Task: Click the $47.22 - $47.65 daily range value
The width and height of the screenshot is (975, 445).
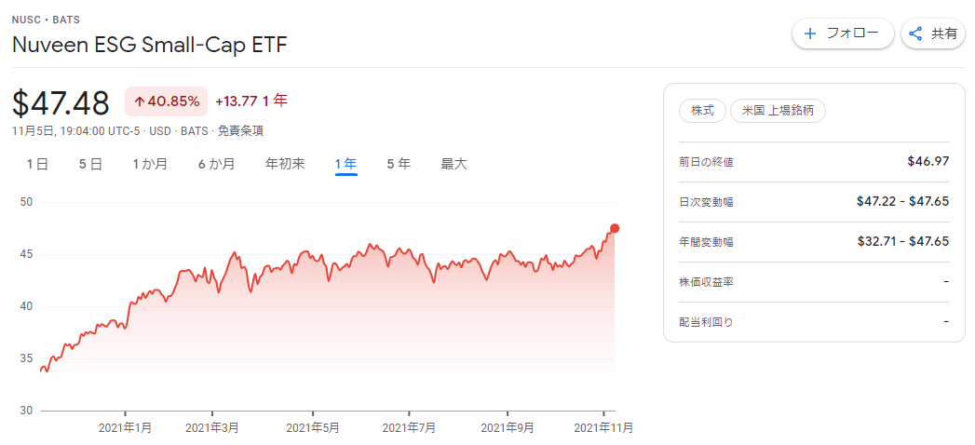Action: coord(903,201)
